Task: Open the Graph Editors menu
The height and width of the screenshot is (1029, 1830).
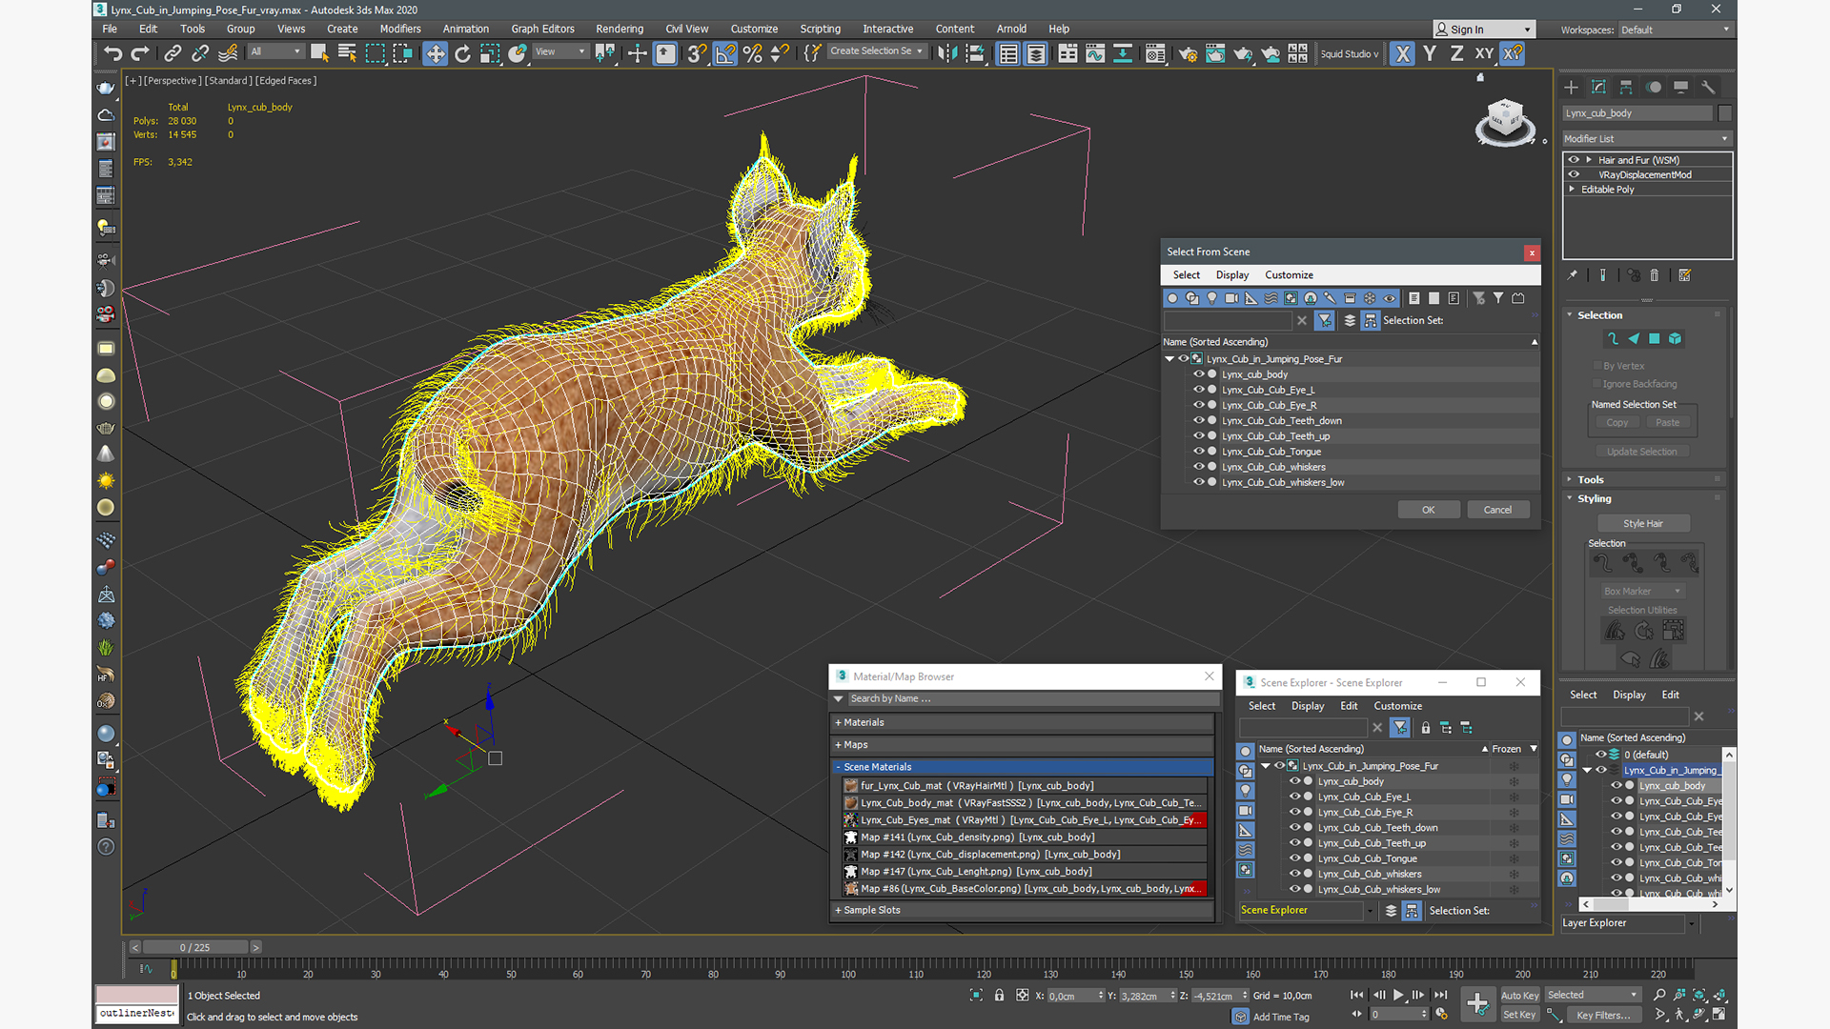Action: click(x=542, y=29)
